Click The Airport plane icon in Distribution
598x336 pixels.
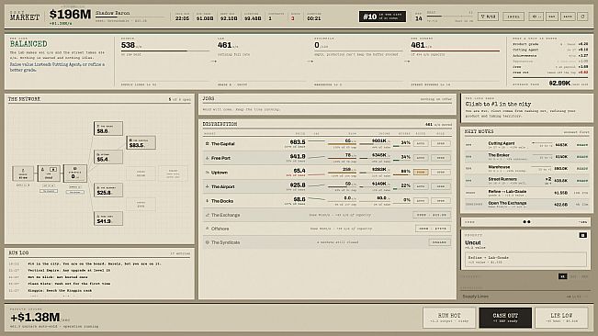207,186
